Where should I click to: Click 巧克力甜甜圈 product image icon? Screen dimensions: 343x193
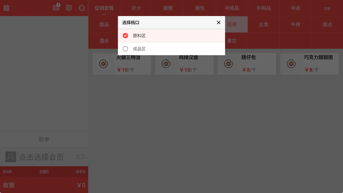[291, 64]
